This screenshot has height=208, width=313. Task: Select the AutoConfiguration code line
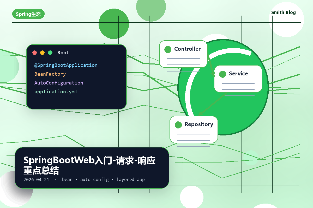point(59,83)
